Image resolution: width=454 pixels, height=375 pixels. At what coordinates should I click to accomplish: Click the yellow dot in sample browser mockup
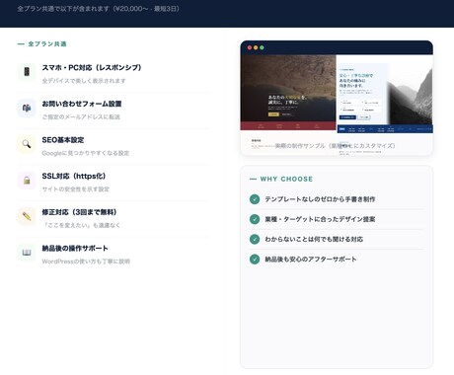pyautogui.click(x=256, y=47)
